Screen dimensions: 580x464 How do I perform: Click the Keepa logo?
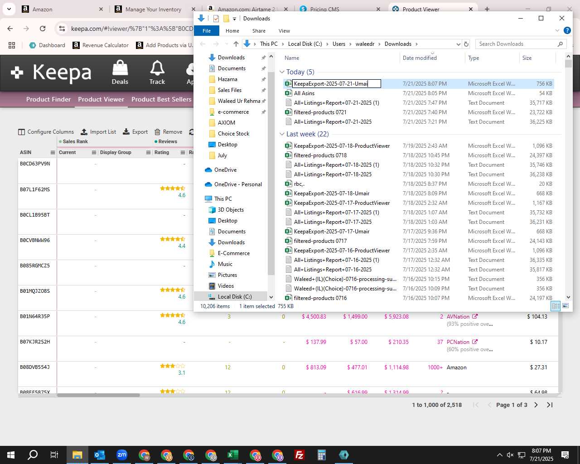tap(52, 72)
